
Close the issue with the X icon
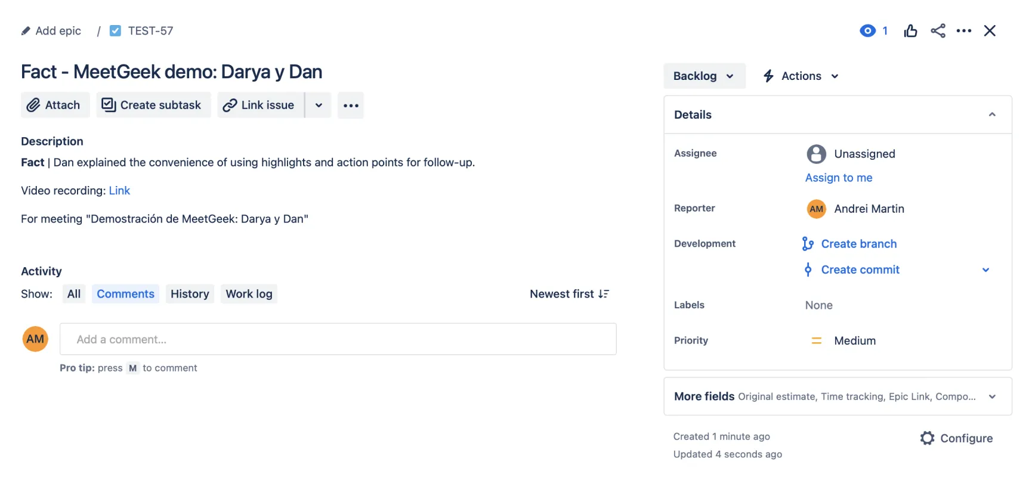coord(990,31)
